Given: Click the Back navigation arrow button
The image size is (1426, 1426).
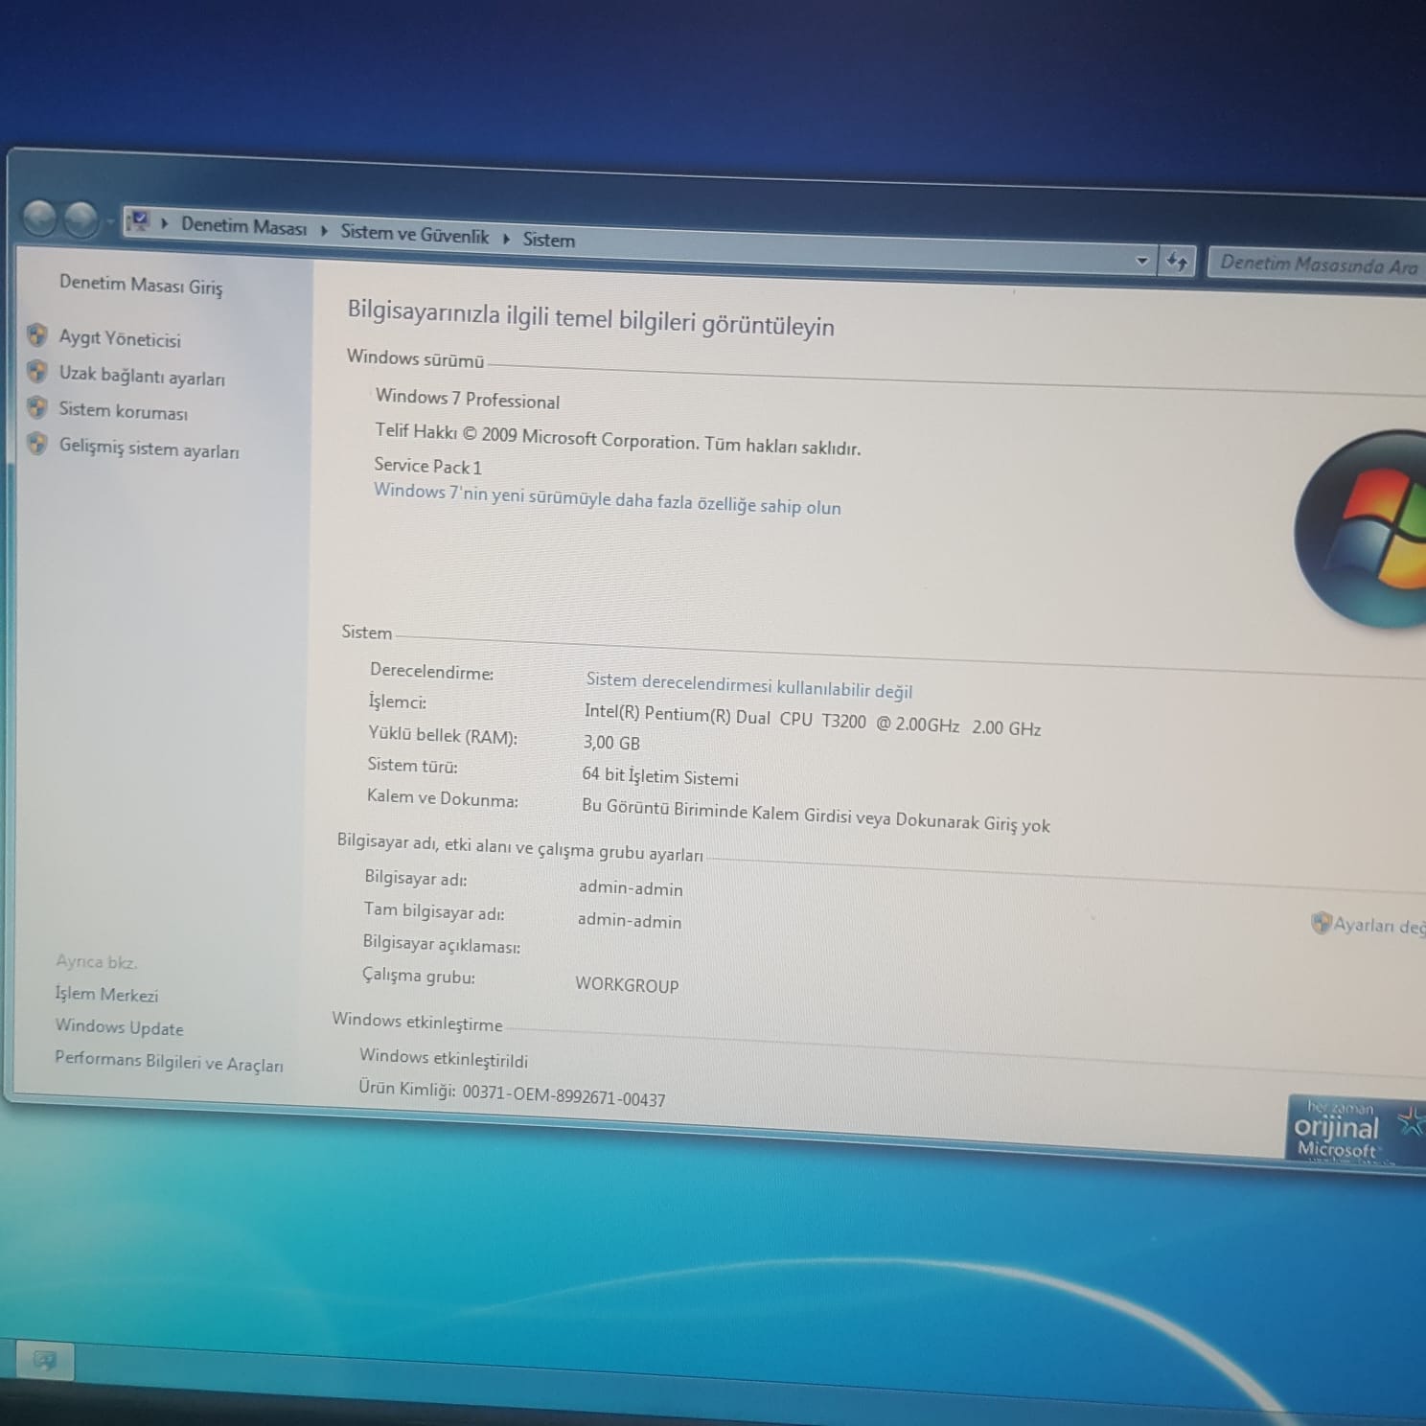Looking at the screenshot, I should [x=39, y=218].
